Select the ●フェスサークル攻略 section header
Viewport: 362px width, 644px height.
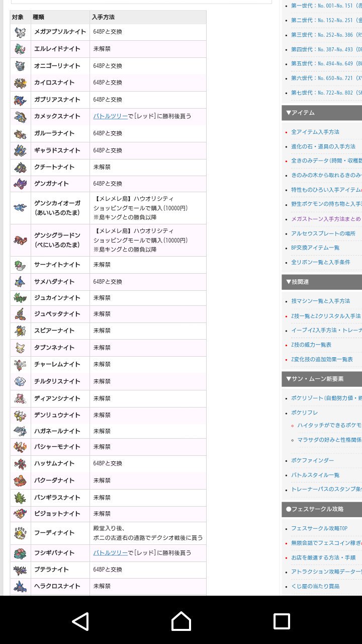(x=322, y=509)
